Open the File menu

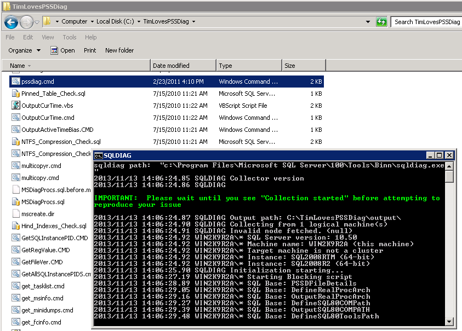(x=10, y=37)
